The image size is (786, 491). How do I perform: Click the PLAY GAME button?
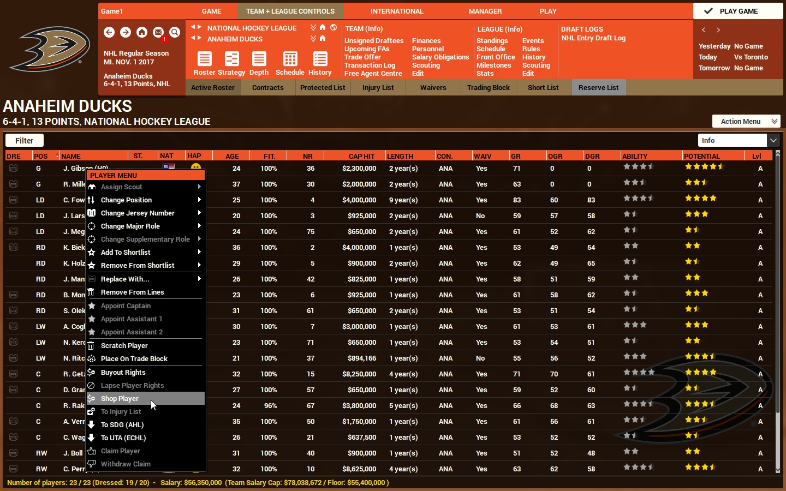[738, 11]
